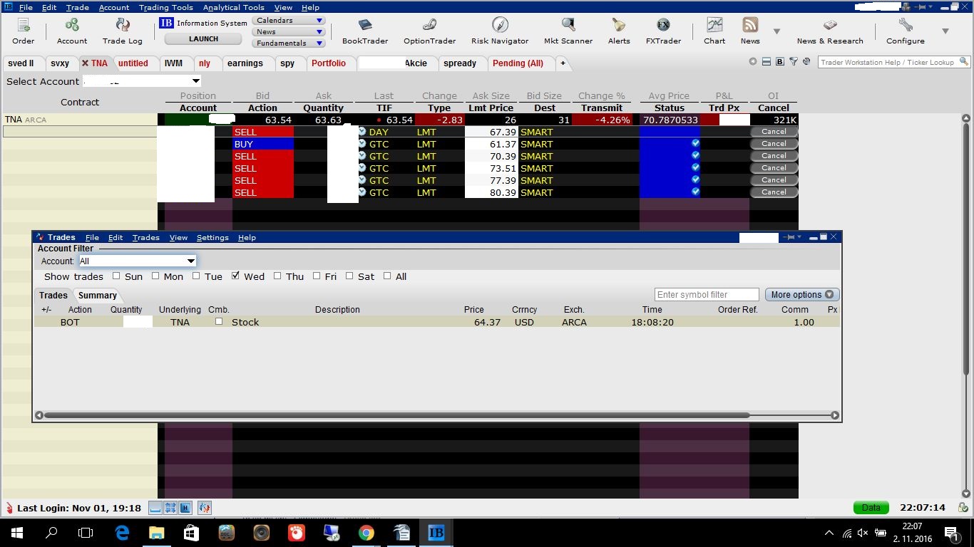Open File Explorer from the taskbar
Viewport: 974px width, 547px height.
[156, 533]
